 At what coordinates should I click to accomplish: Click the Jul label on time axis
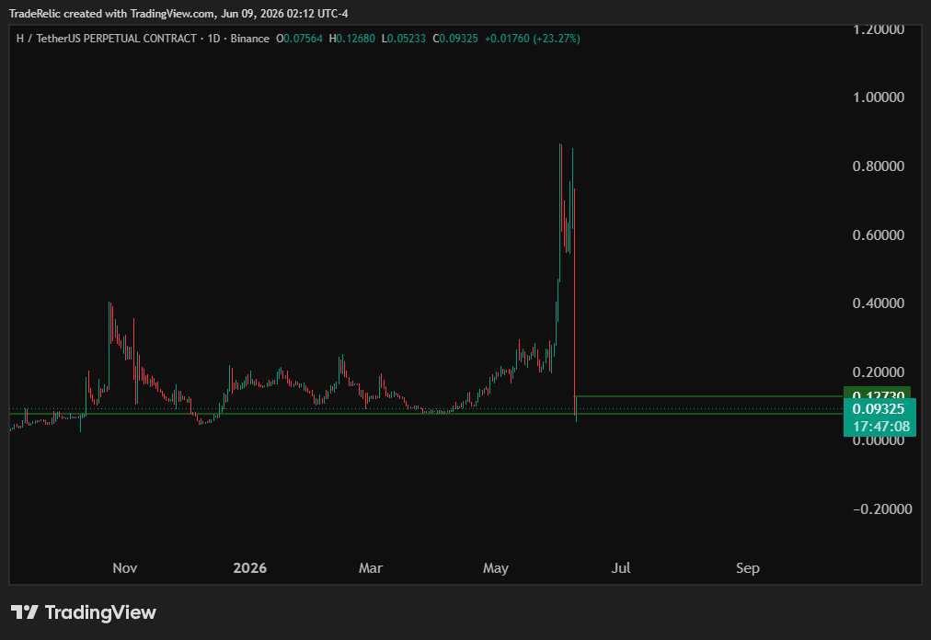click(621, 568)
